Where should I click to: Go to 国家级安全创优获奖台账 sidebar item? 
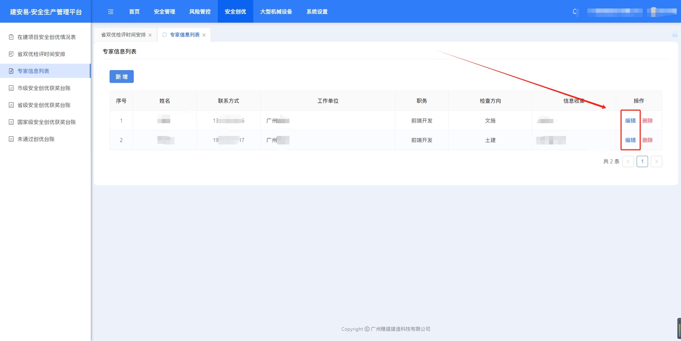coord(46,122)
